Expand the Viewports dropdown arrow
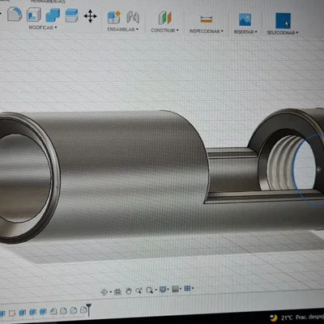 point(193,288)
